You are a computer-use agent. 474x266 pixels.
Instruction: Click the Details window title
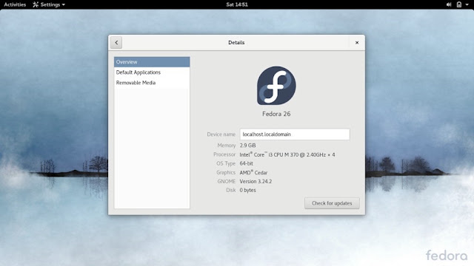point(236,43)
